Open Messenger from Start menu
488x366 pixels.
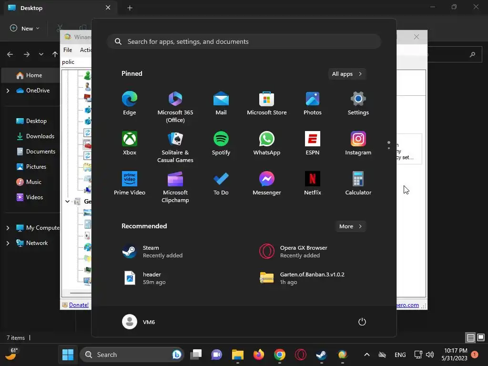tap(267, 183)
